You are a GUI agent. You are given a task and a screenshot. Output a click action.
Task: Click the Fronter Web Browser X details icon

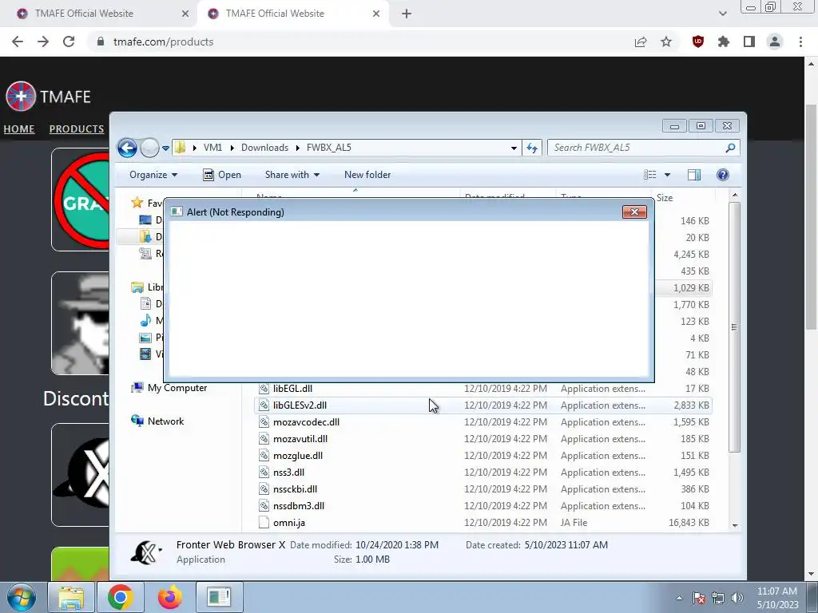[146, 552]
